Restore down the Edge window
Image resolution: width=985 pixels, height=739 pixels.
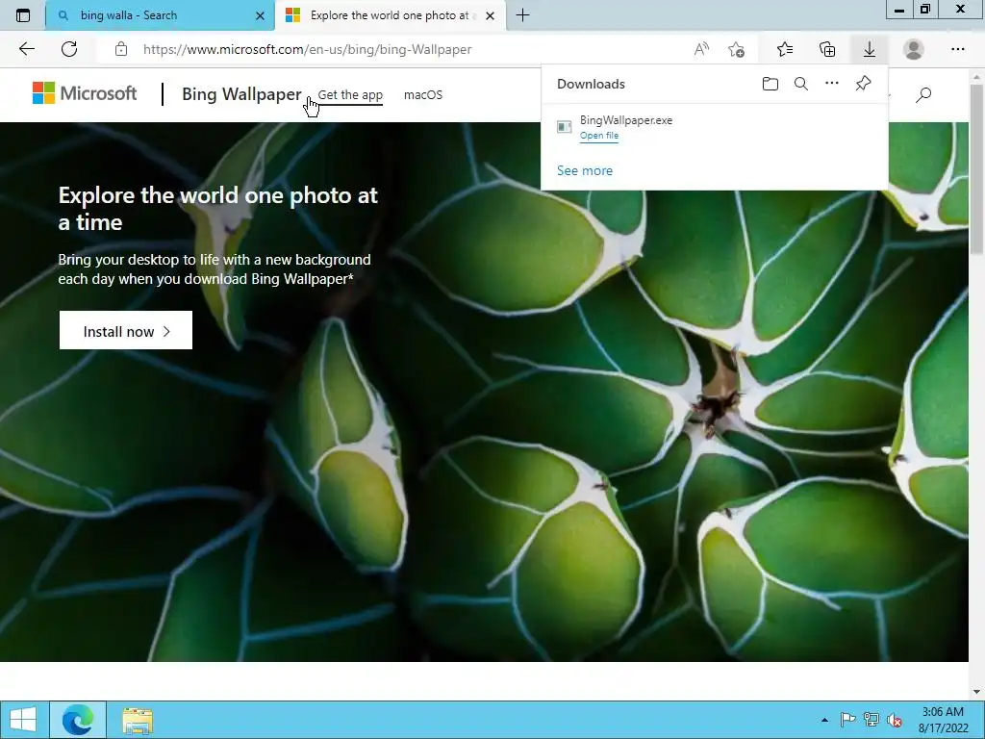coord(924,10)
